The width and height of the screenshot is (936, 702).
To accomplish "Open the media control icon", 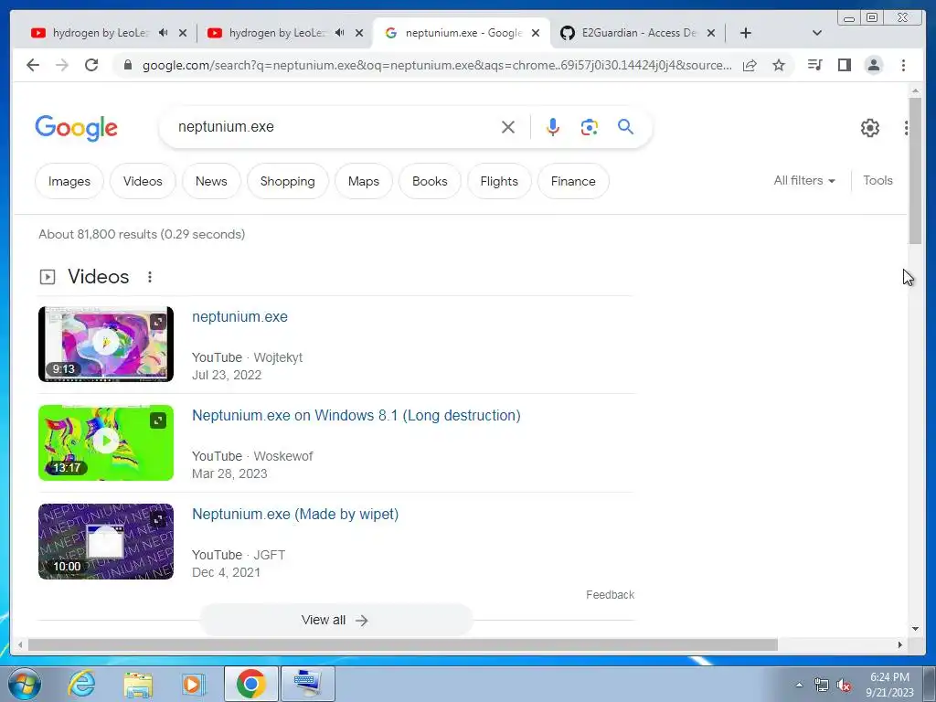I will tap(814, 65).
